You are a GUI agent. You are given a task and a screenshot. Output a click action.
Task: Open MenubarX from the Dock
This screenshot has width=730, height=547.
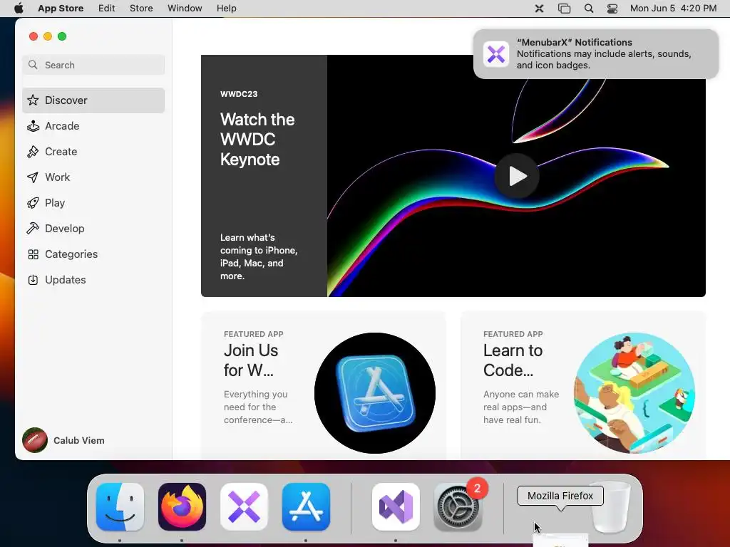pyautogui.click(x=244, y=506)
